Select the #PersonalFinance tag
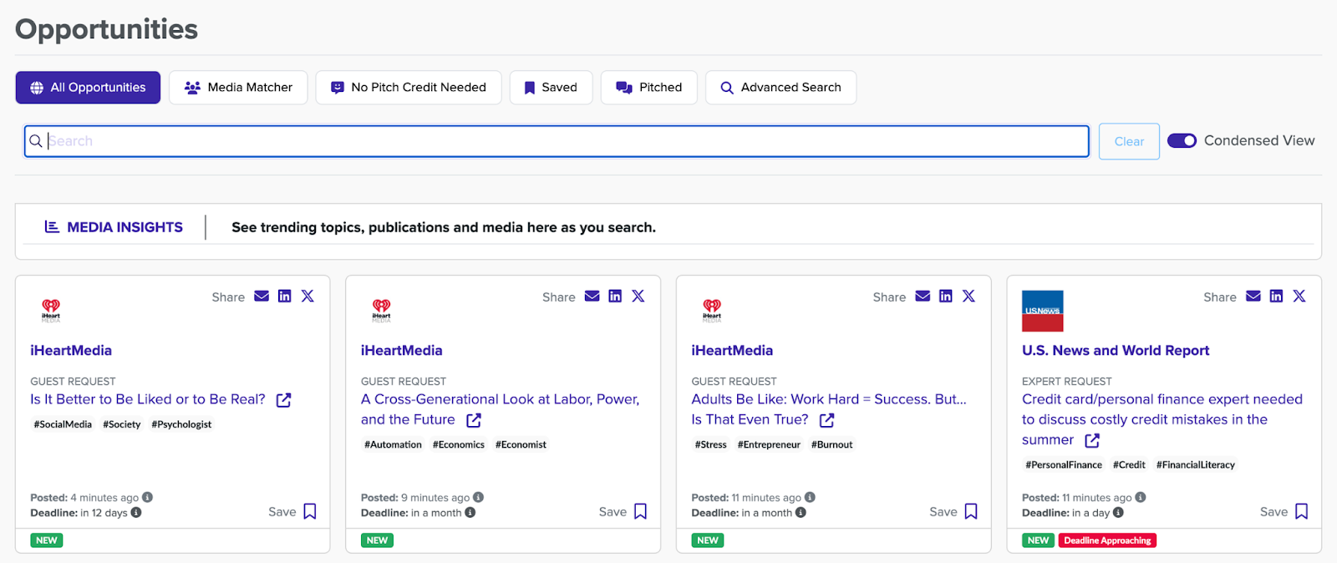The width and height of the screenshot is (1337, 563). coord(1064,464)
